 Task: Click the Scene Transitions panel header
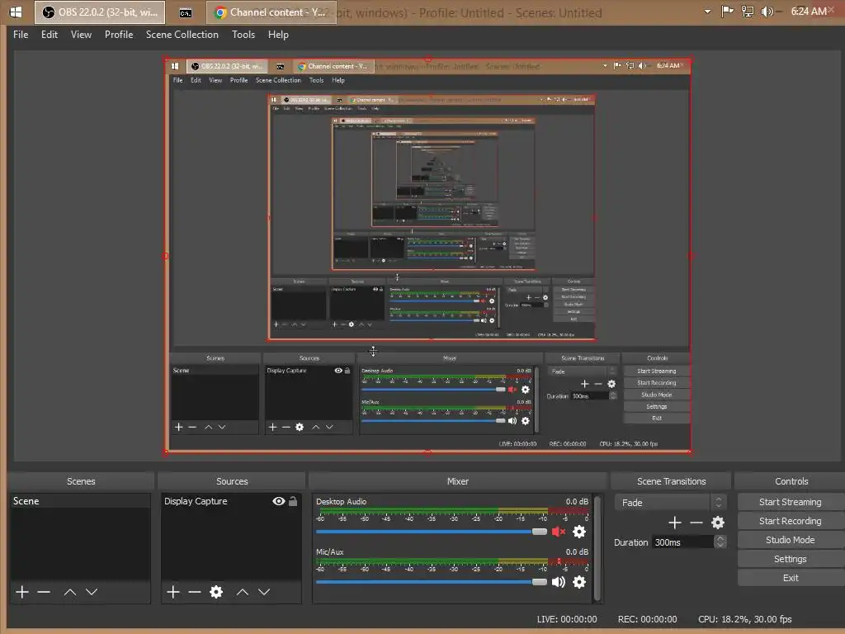point(671,481)
